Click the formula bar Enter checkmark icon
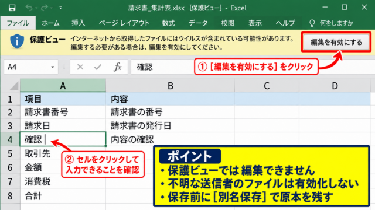 tap(98, 67)
